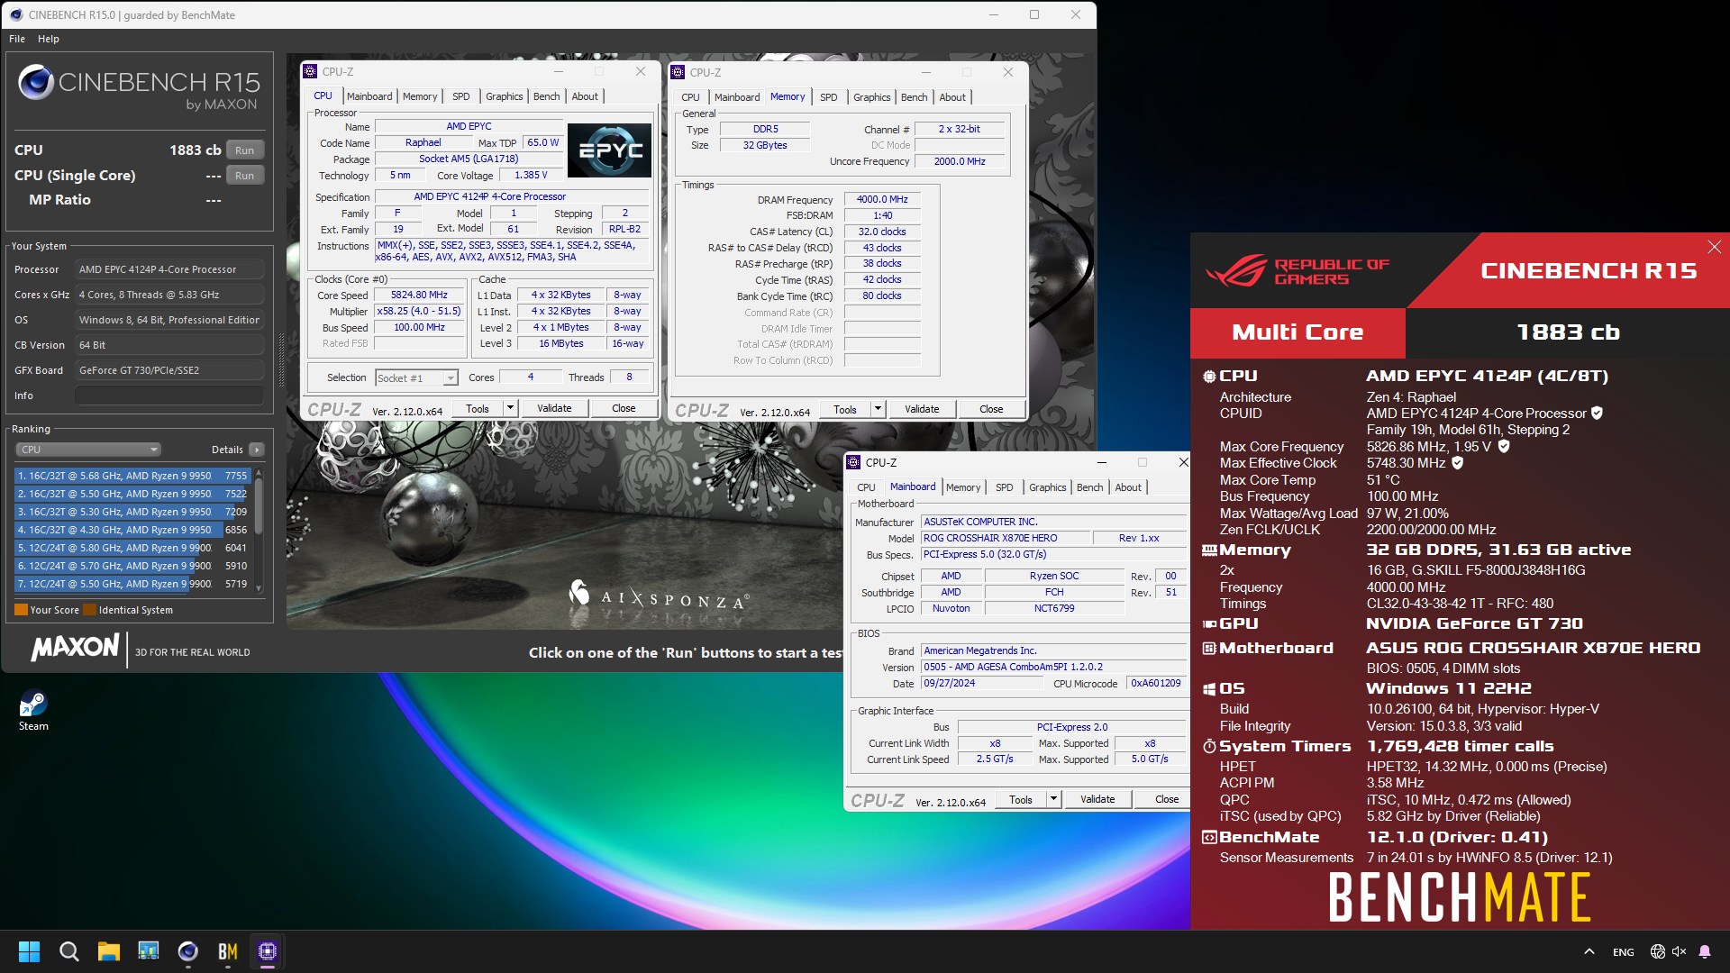The image size is (1730, 973).
Task: Select ranking entry 12C/24T @ 5.80 GHz
Action: 132,548
